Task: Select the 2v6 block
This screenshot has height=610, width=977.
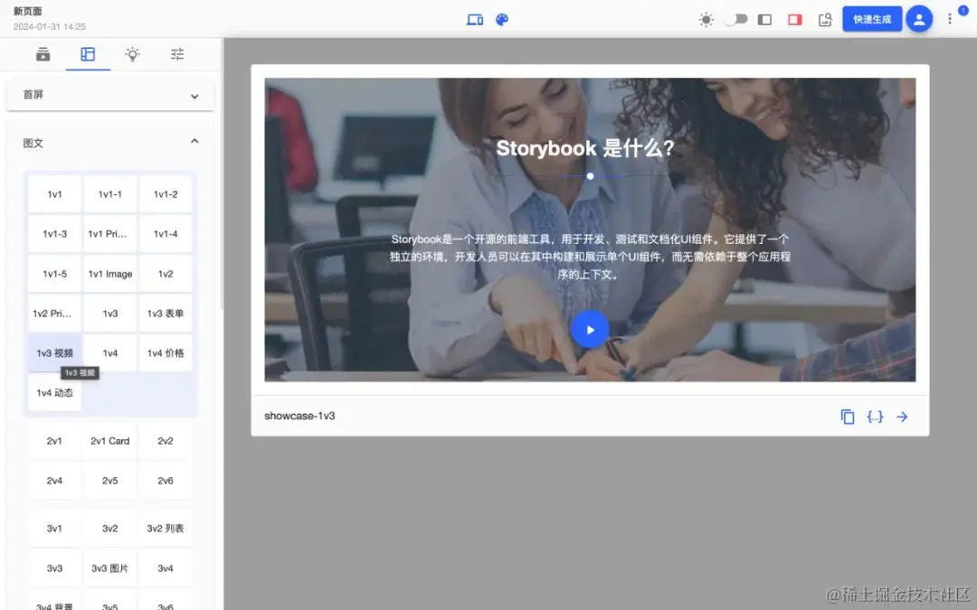Action: pyautogui.click(x=166, y=481)
